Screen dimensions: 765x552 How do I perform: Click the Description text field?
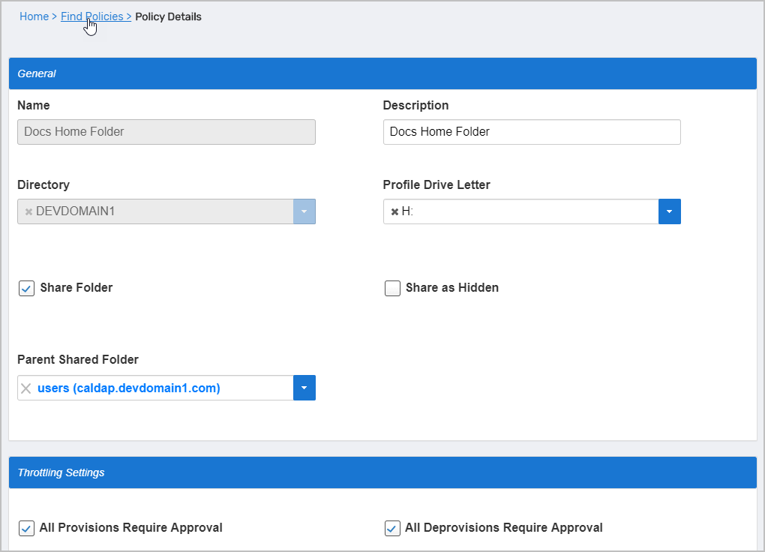531,132
